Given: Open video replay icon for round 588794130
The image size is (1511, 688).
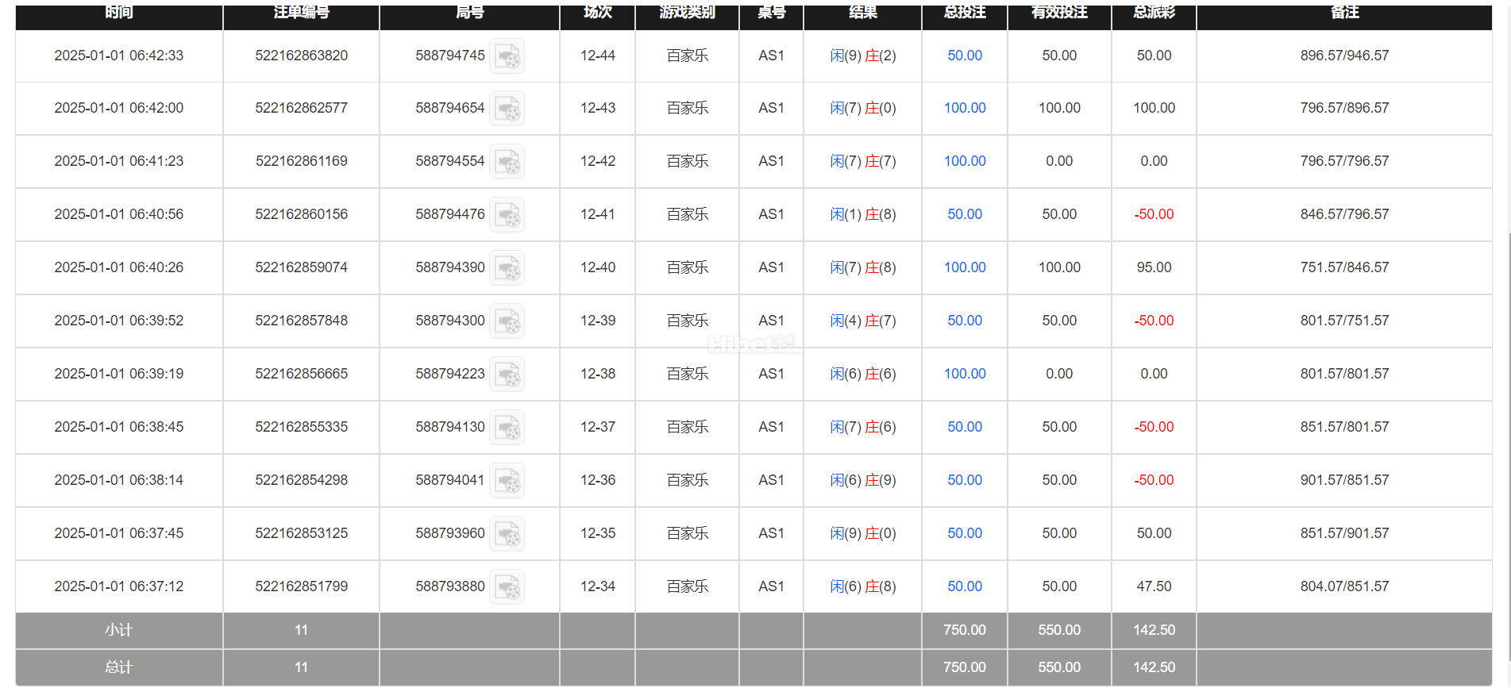Looking at the screenshot, I should pos(507,428).
